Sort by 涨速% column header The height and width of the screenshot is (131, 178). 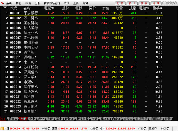(144, 8)
